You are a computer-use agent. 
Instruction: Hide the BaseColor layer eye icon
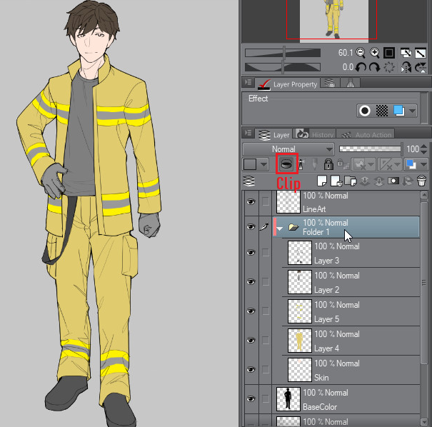tap(250, 399)
